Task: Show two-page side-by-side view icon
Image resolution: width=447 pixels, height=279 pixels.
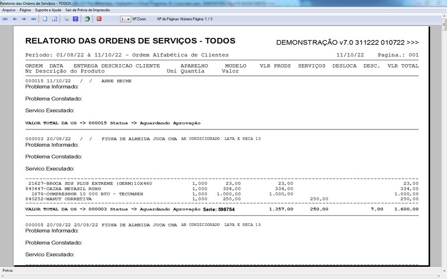Action: coord(54,19)
